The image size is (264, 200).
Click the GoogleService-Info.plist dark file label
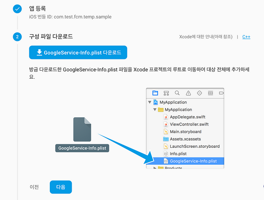(82, 148)
